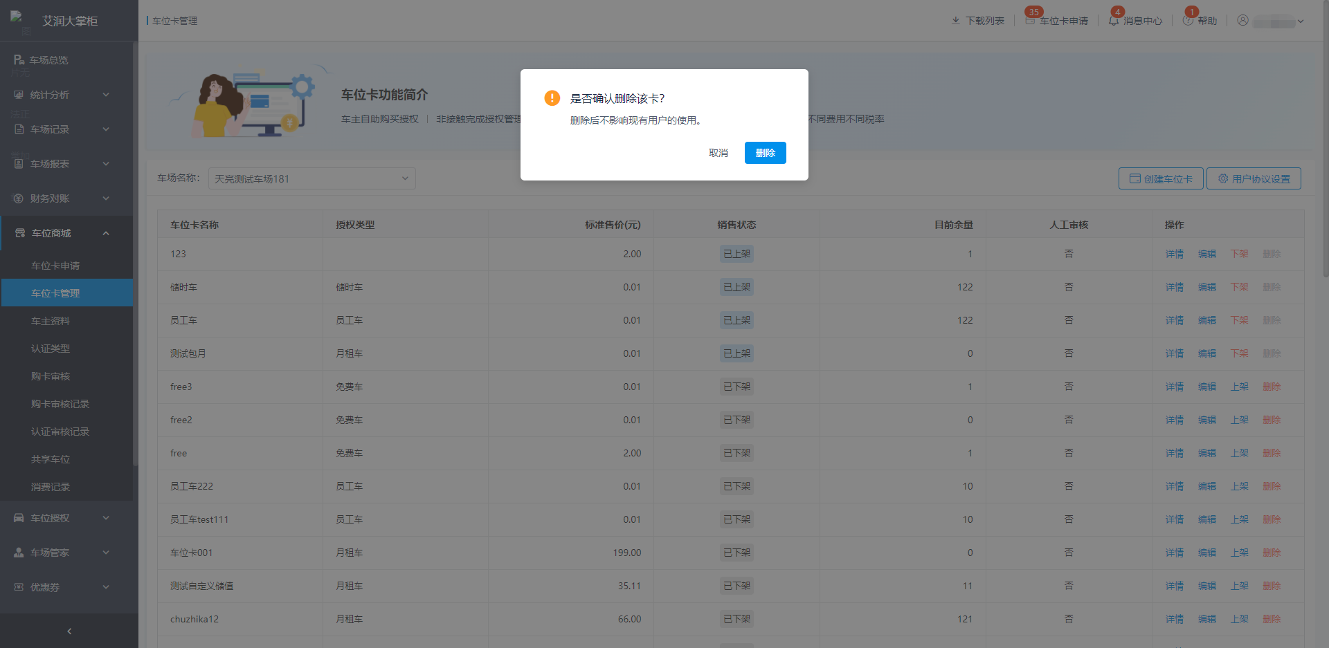Click the 消息中心 bell icon
Screen dimensions: 1329x648
coord(1114,21)
